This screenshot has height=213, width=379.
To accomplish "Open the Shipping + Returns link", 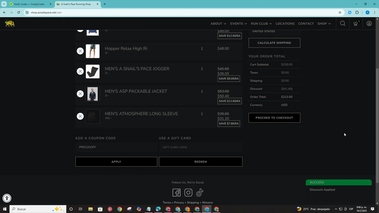I will click(x=200, y=203).
